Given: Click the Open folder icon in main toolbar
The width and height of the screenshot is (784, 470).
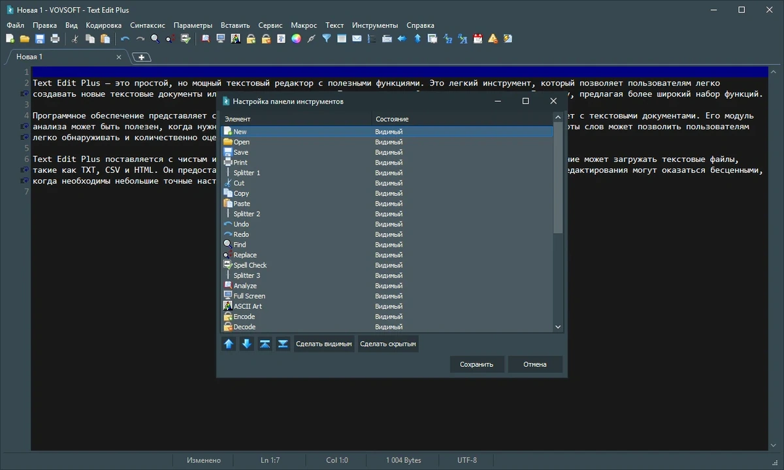Looking at the screenshot, I should pos(25,39).
